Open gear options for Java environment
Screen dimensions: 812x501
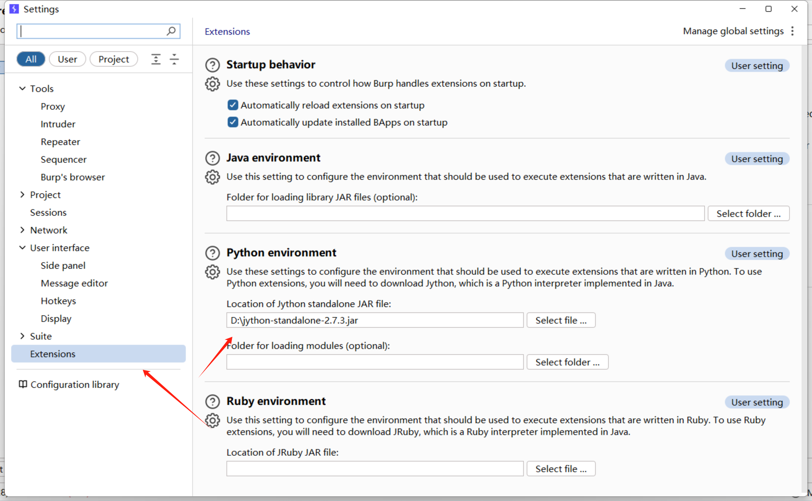212,177
